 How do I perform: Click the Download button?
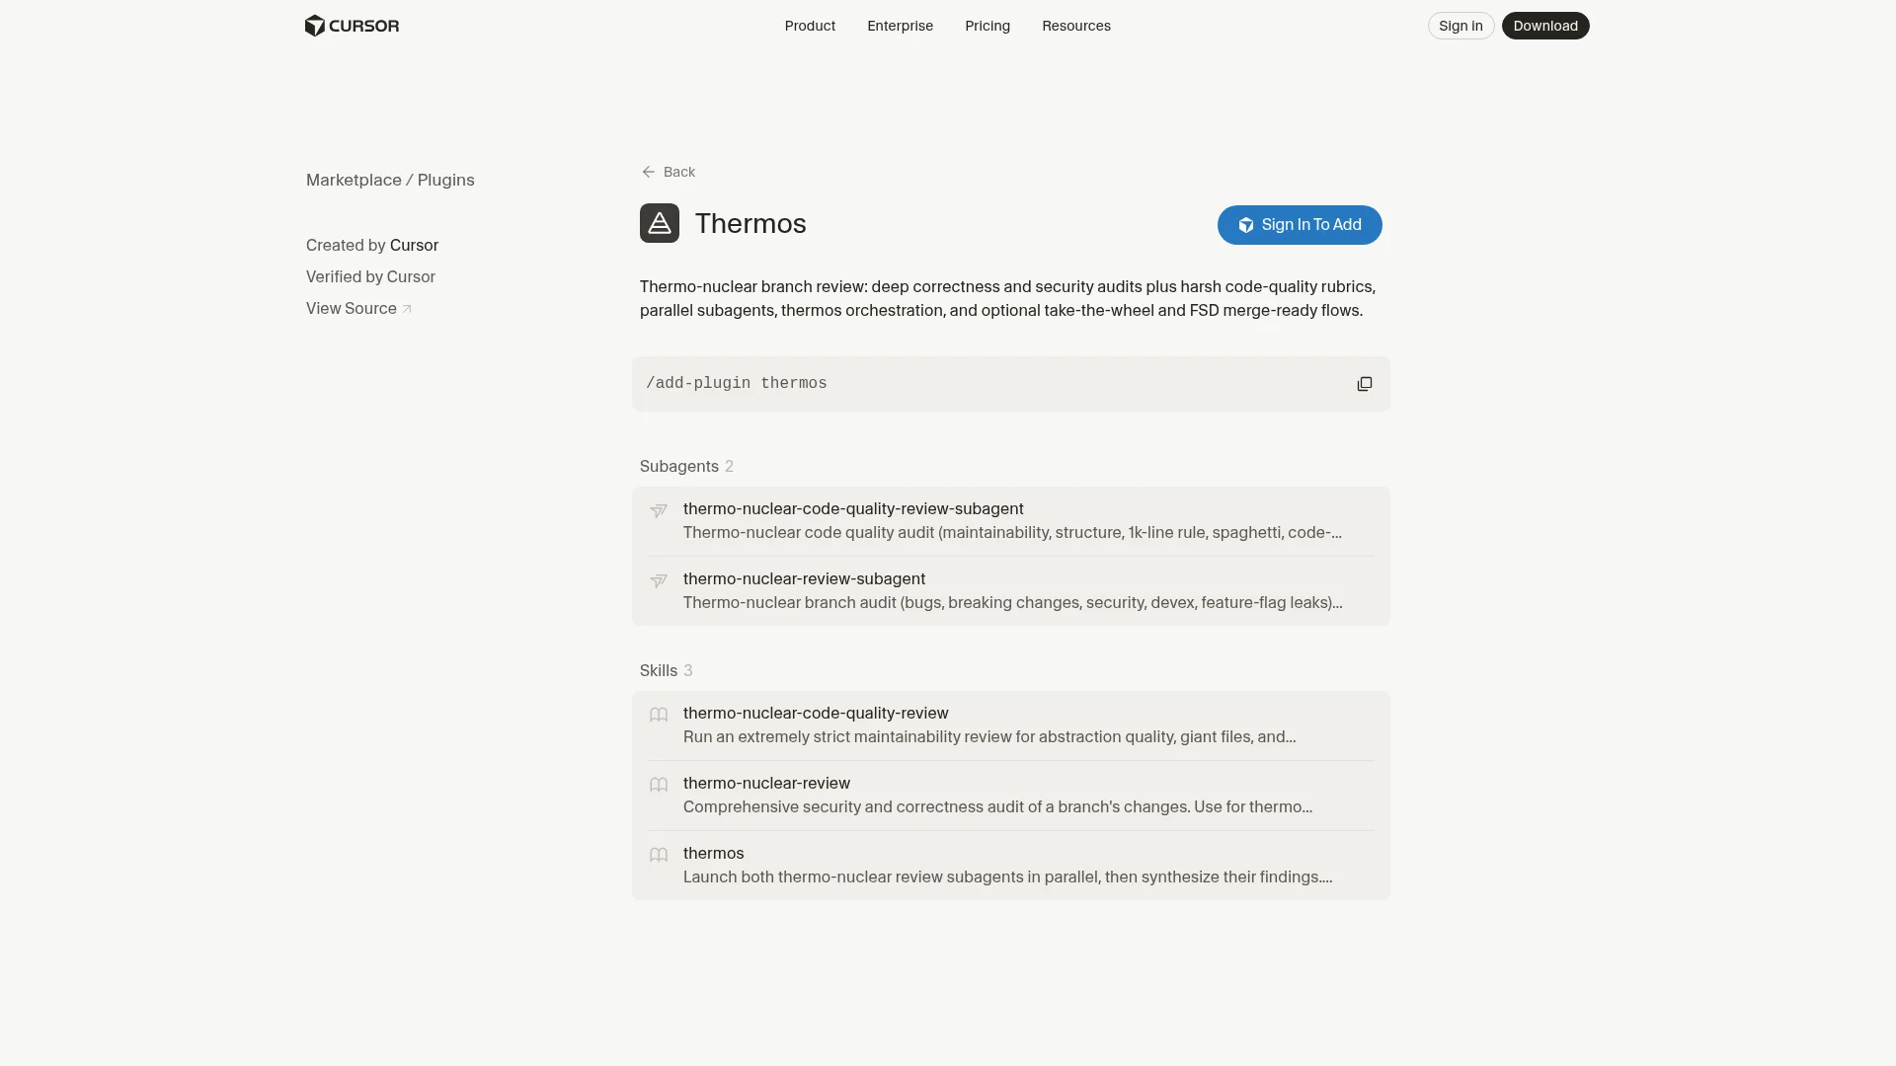[1545, 26]
